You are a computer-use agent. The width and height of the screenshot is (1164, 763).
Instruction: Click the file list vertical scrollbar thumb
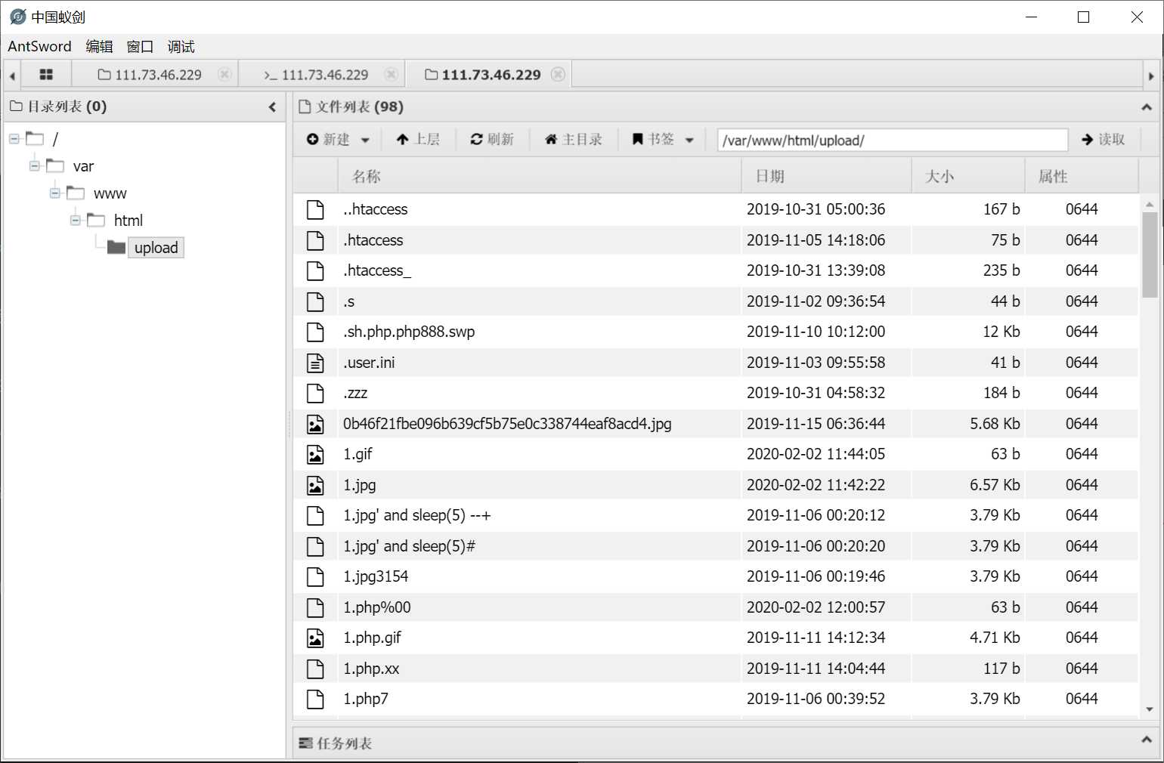[x=1150, y=255]
